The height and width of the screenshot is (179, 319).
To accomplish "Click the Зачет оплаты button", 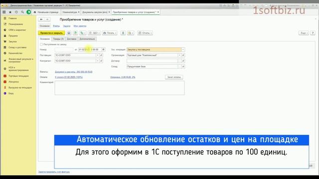I will pyautogui.click(x=174, y=77).
